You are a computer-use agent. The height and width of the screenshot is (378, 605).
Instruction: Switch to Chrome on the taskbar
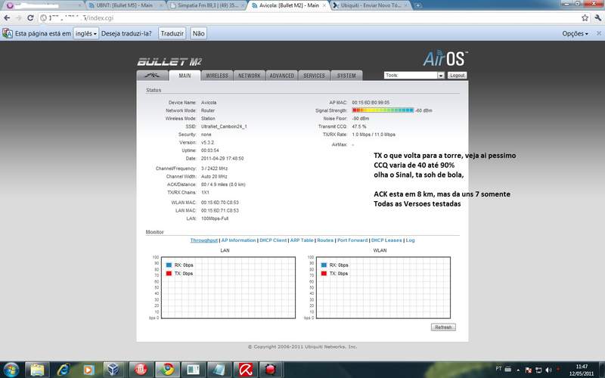click(166, 370)
